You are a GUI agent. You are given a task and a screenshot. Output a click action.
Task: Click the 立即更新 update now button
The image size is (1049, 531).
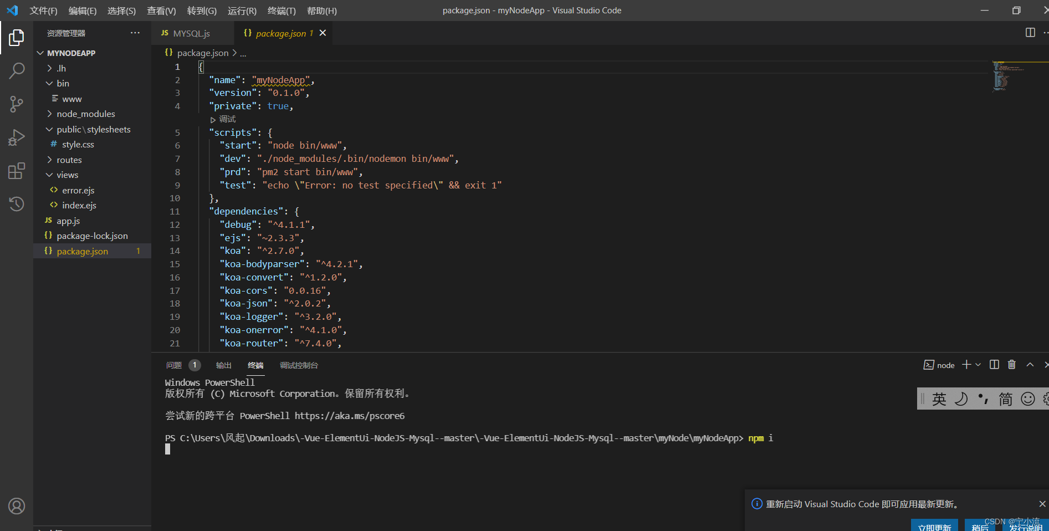(x=934, y=525)
